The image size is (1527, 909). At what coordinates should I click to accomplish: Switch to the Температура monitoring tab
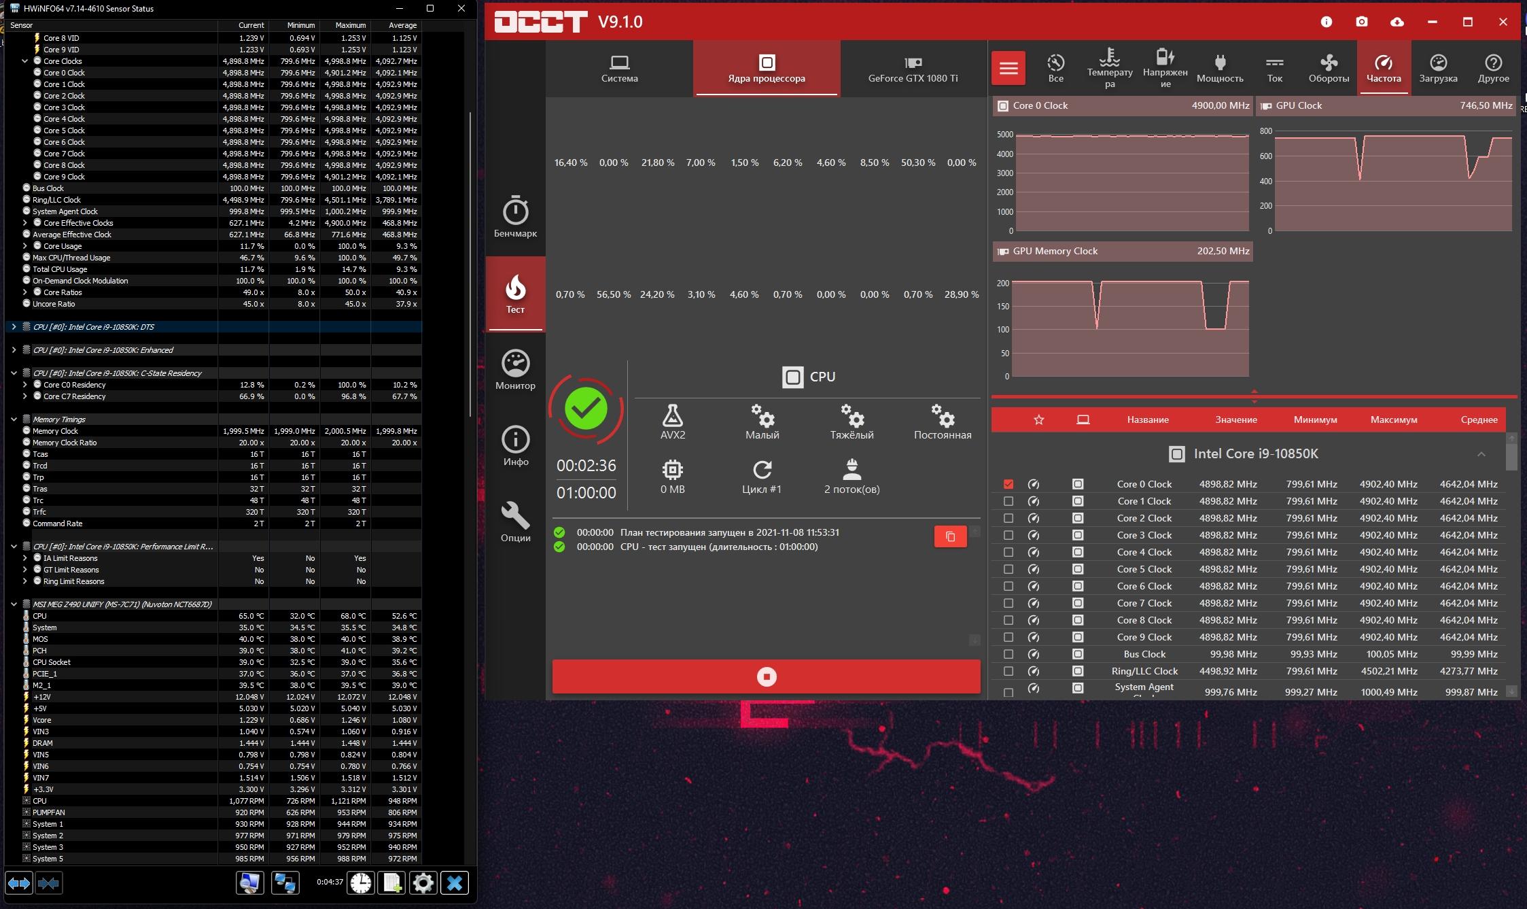click(1110, 68)
